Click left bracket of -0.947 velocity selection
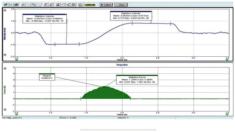Viewport: 235px width, 132px height. (x=55, y=44)
